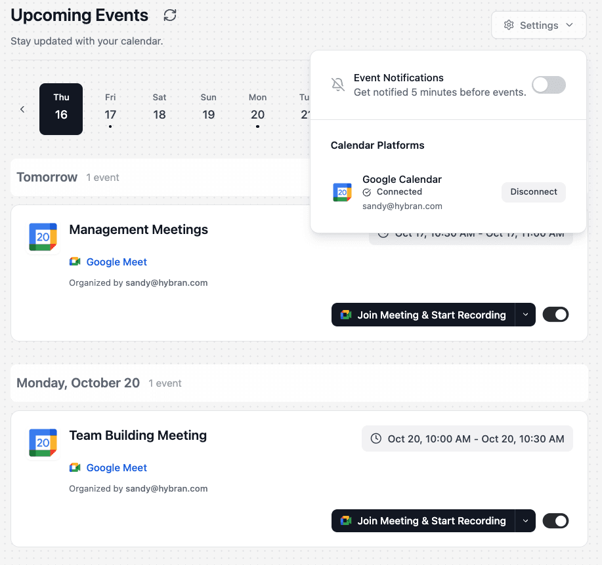Toggle recording switch for Management Meetings
The height and width of the screenshot is (565, 602).
coord(555,315)
